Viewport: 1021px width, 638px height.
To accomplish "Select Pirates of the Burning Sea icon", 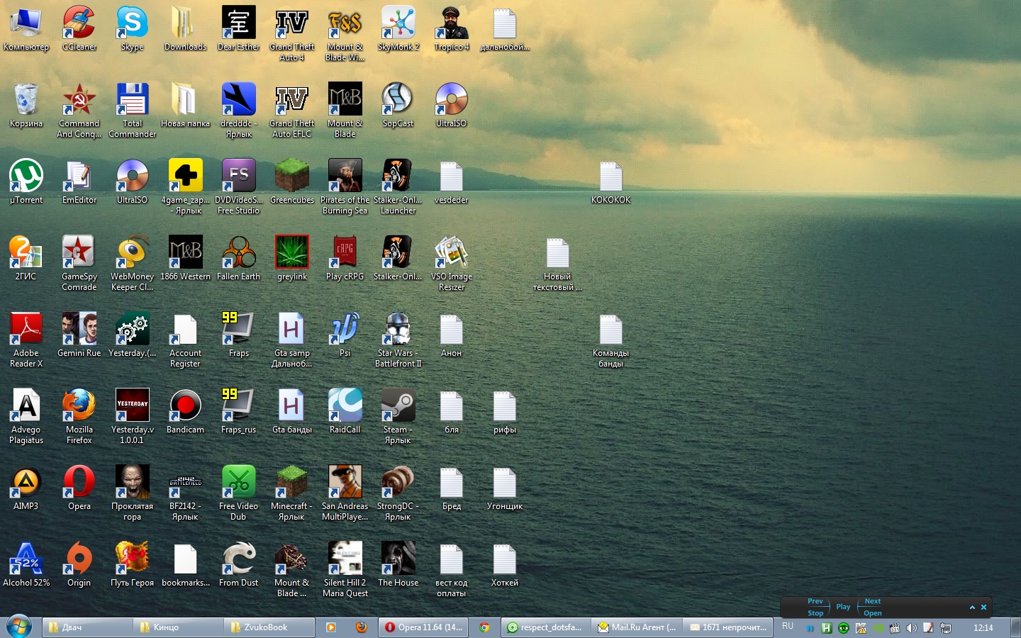I will click(345, 176).
